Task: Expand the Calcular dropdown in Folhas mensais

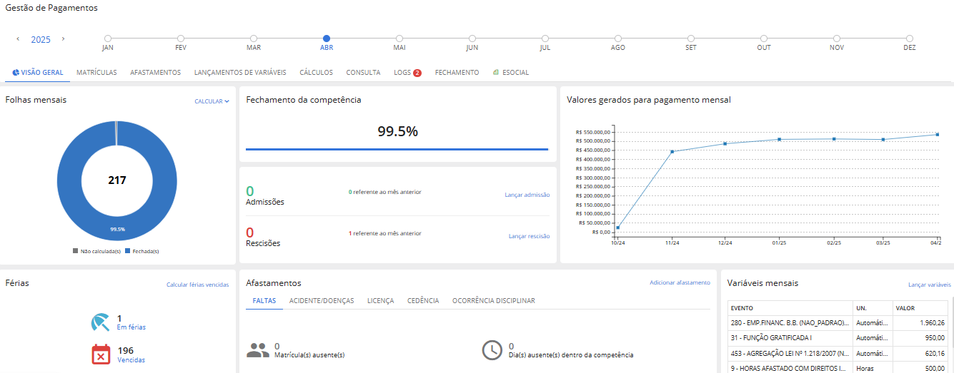Action: coord(212,101)
